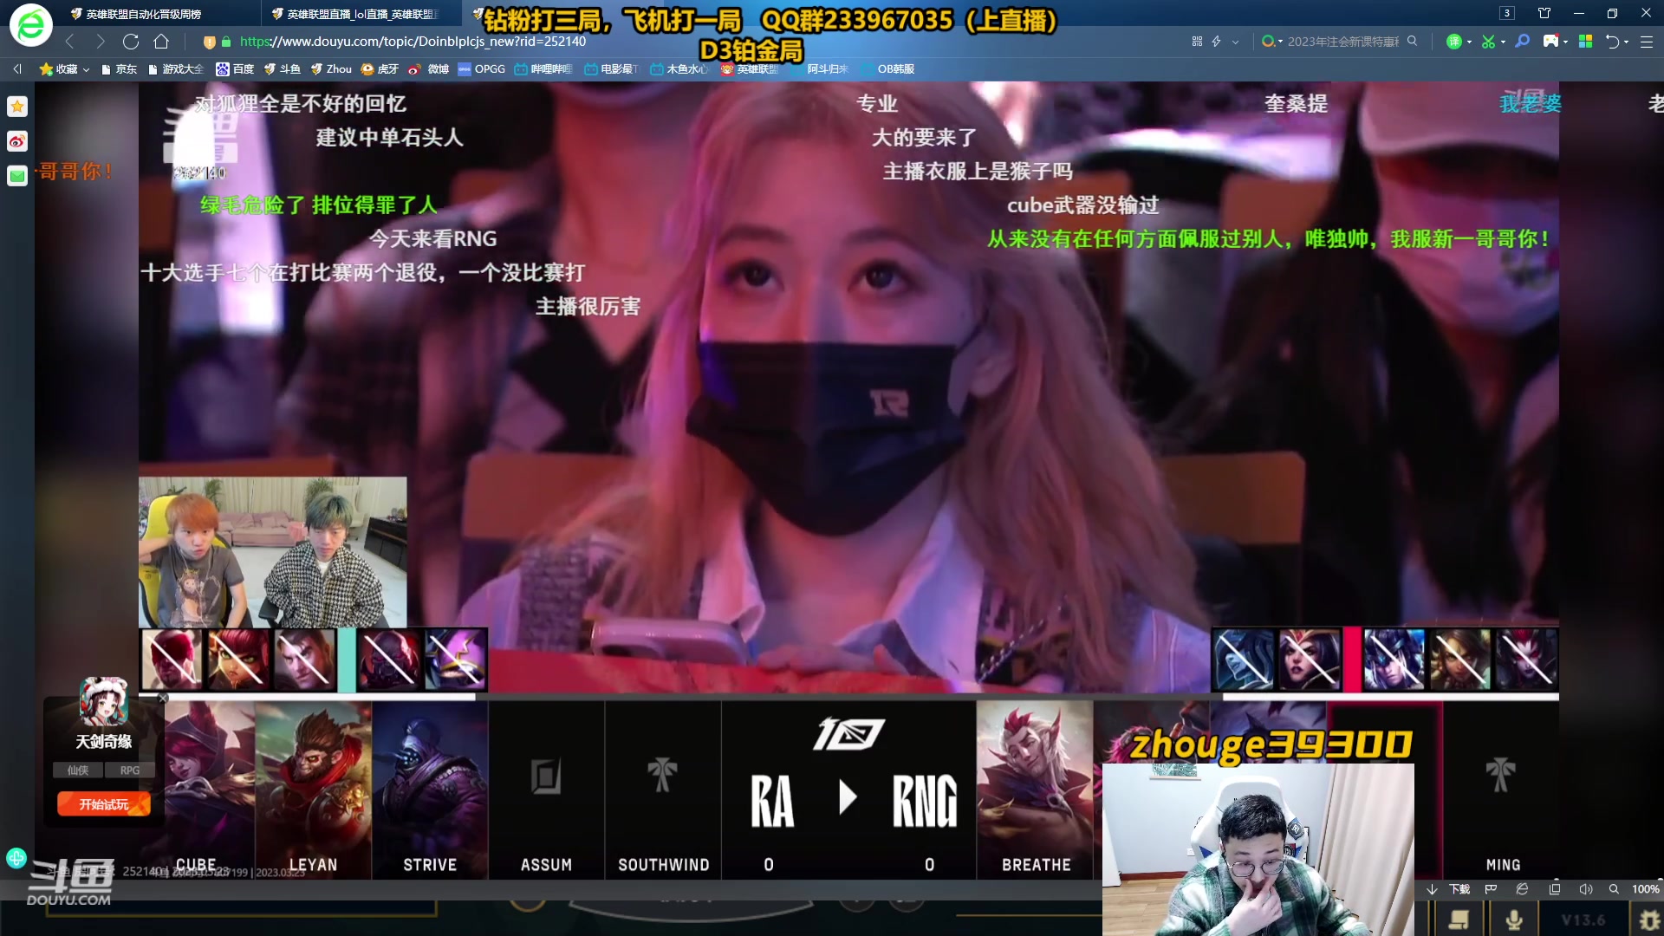The image size is (1664, 936).
Task: Open the OPGG bookmark
Action: tap(481, 69)
